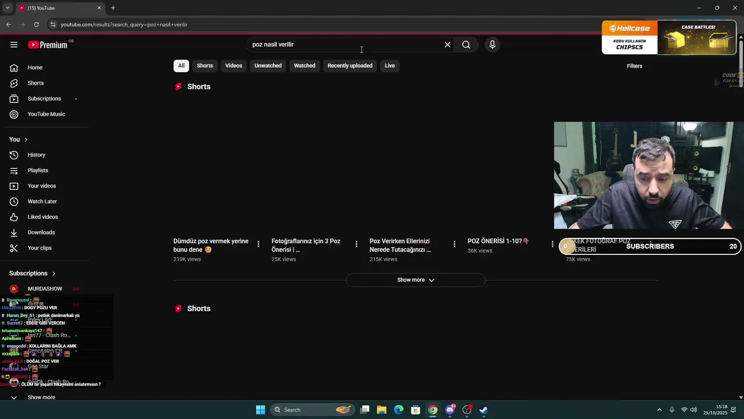Open Task View on the taskbar

365,410
